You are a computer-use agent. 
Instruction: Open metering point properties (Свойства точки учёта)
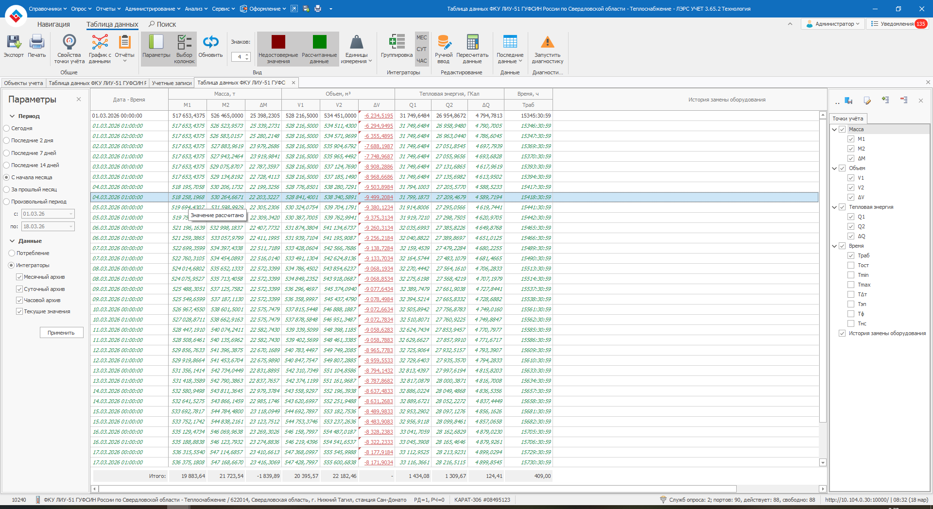click(69, 43)
